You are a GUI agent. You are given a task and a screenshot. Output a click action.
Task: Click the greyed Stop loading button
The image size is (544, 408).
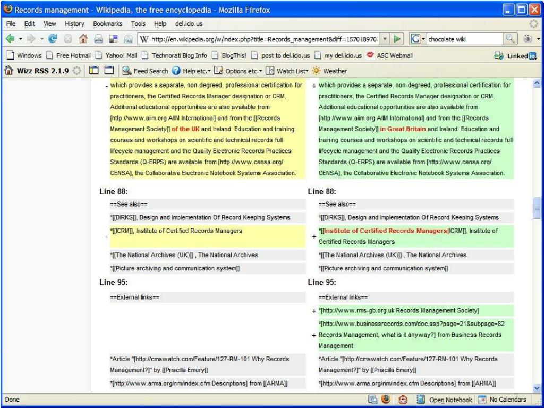pyautogui.click(x=68, y=39)
